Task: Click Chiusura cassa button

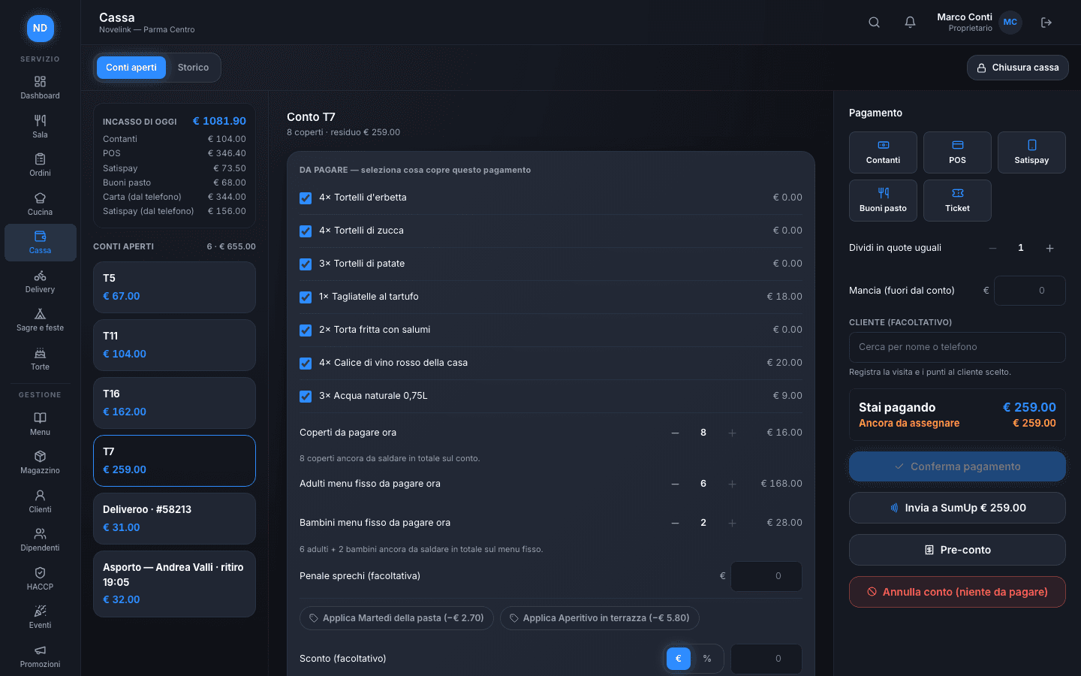Action: (1018, 68)
